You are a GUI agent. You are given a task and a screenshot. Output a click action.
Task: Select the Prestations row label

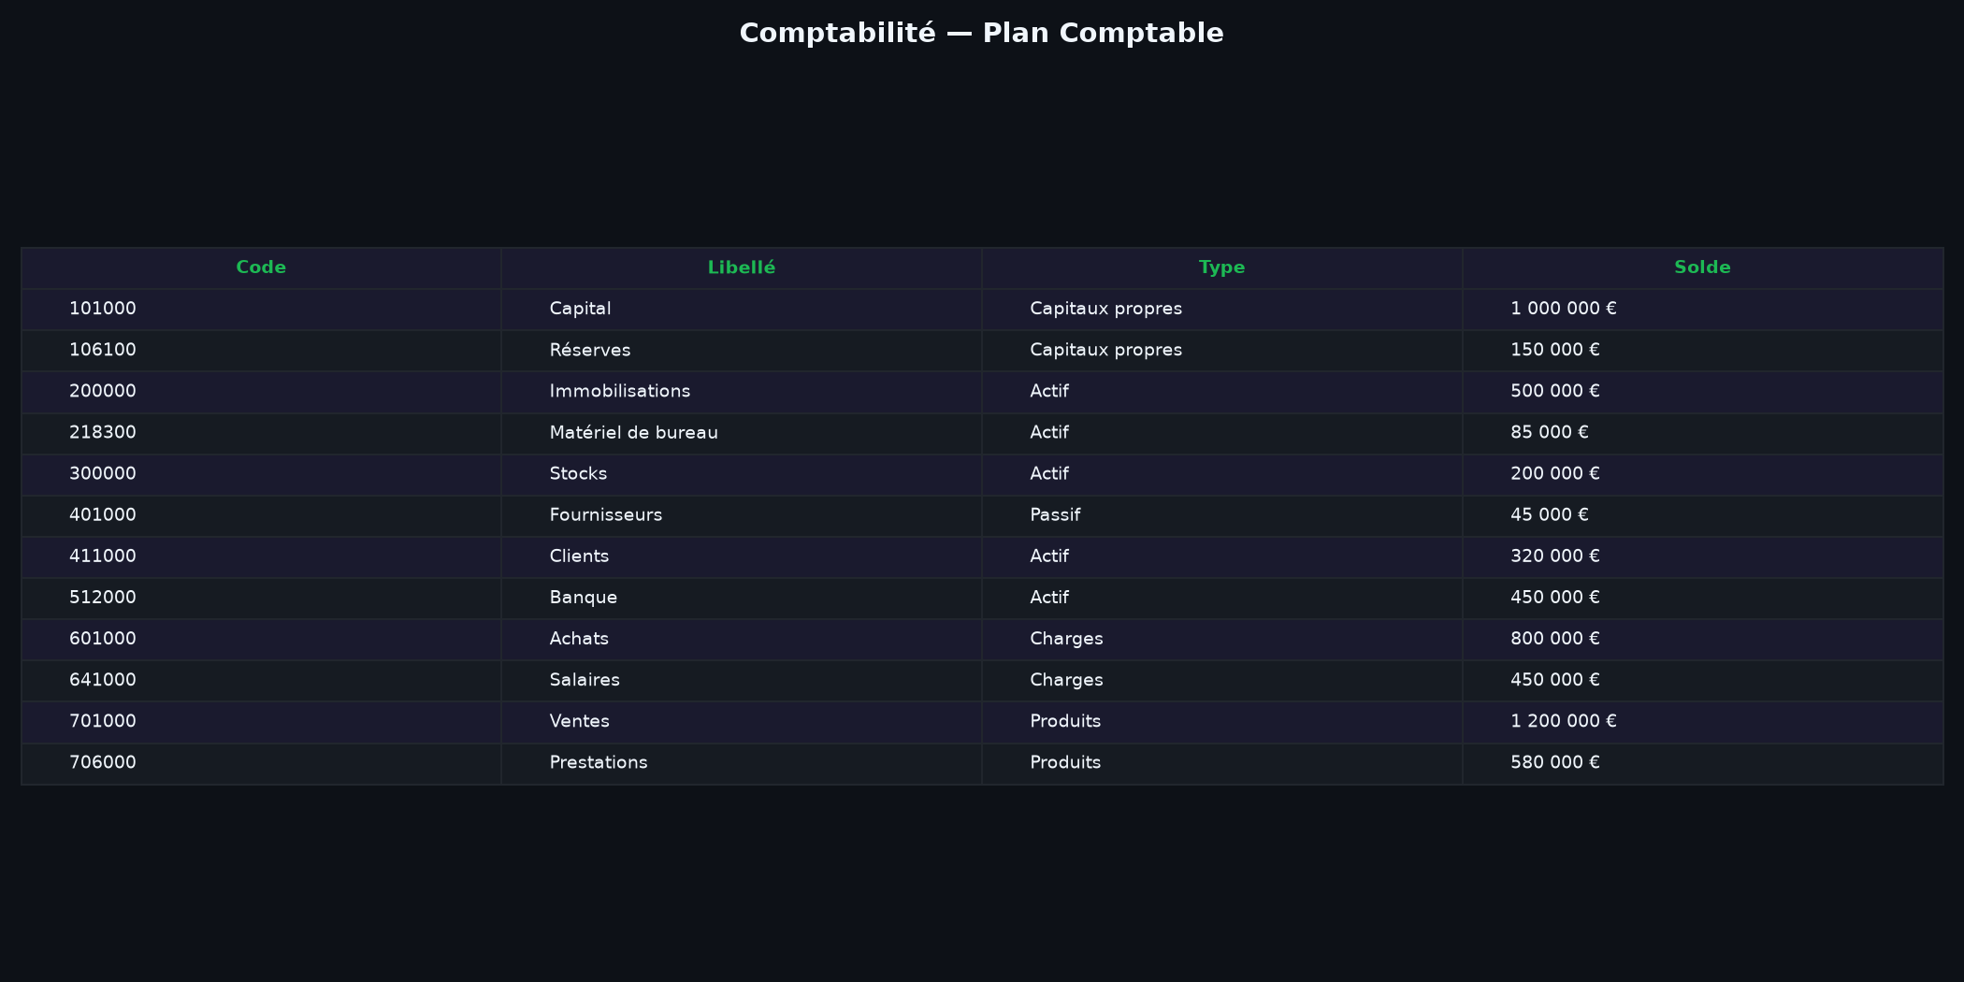click(x=599, y=763)
